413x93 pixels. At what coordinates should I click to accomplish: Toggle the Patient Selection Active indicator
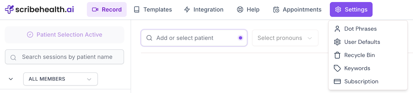(65, 35)
